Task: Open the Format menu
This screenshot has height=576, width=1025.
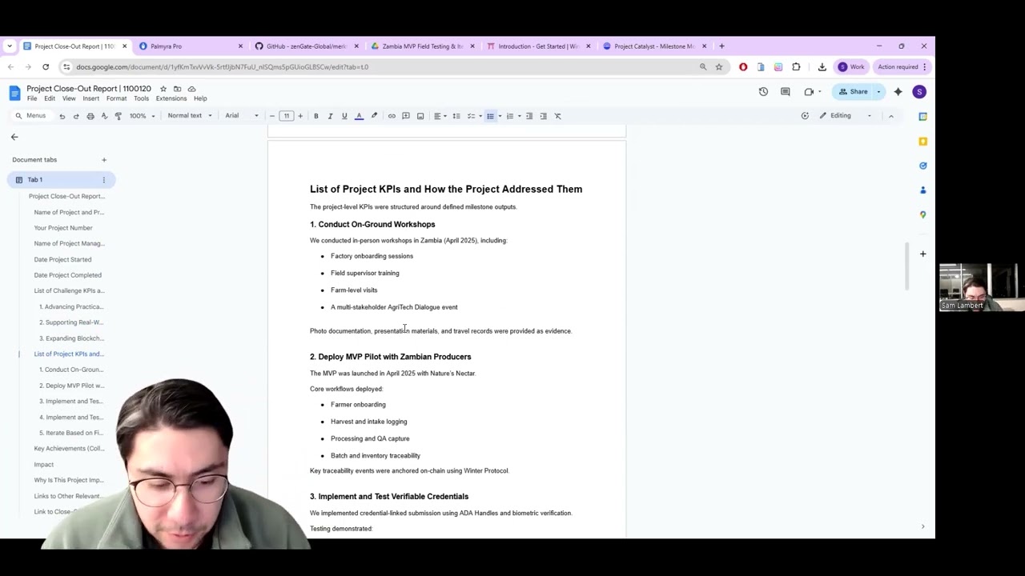Action: [x=116, y=98]
